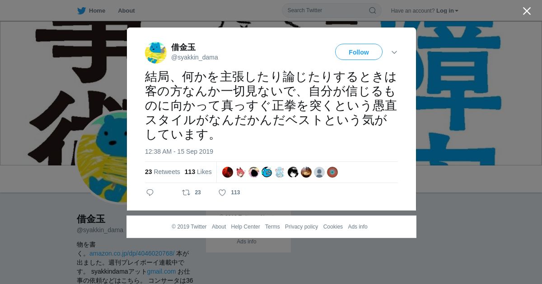The image size is (542, 284).
Task: Click the tweet timestamp 12:38 AM link
Action: (179, 151)
